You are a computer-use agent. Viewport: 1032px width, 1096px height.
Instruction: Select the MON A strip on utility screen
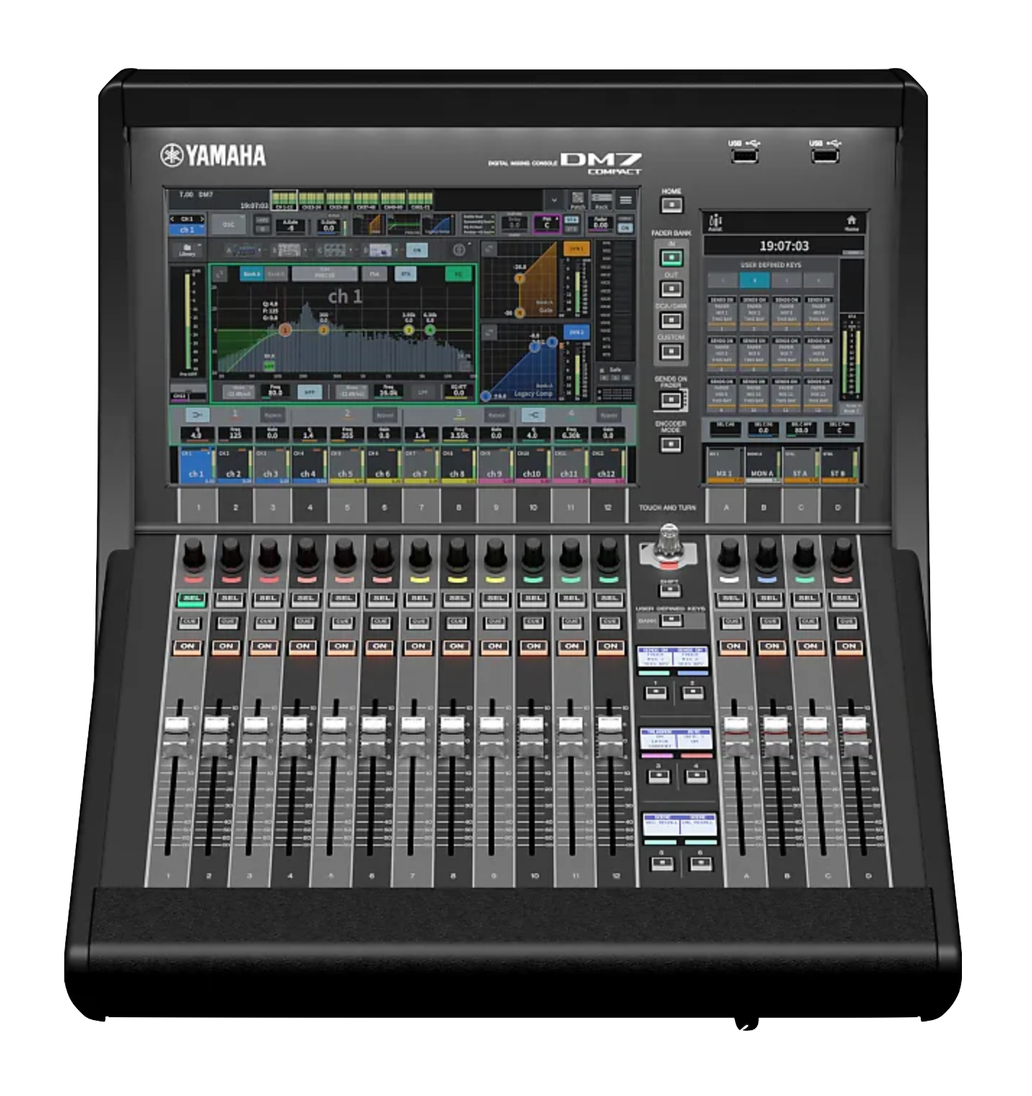(x=765, y=465)
